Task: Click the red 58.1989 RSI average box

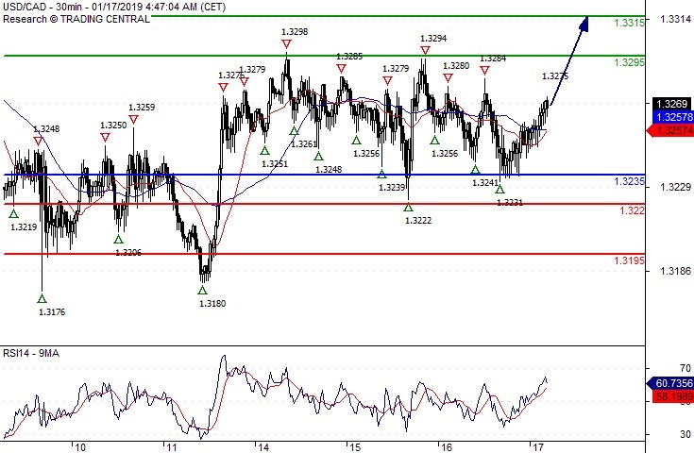Action: tap(673, 396)
